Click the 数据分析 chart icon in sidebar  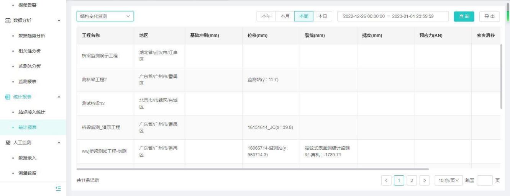(x=7, y=21)
